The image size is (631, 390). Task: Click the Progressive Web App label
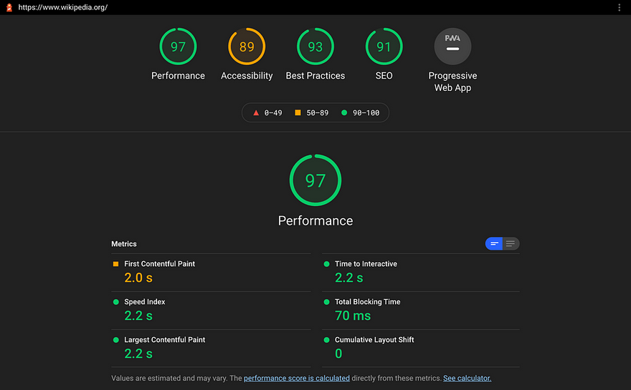pos(452,82)
